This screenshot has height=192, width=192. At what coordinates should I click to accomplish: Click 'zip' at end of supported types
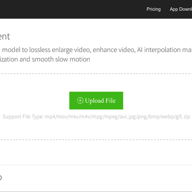click(x=187, y=117)
